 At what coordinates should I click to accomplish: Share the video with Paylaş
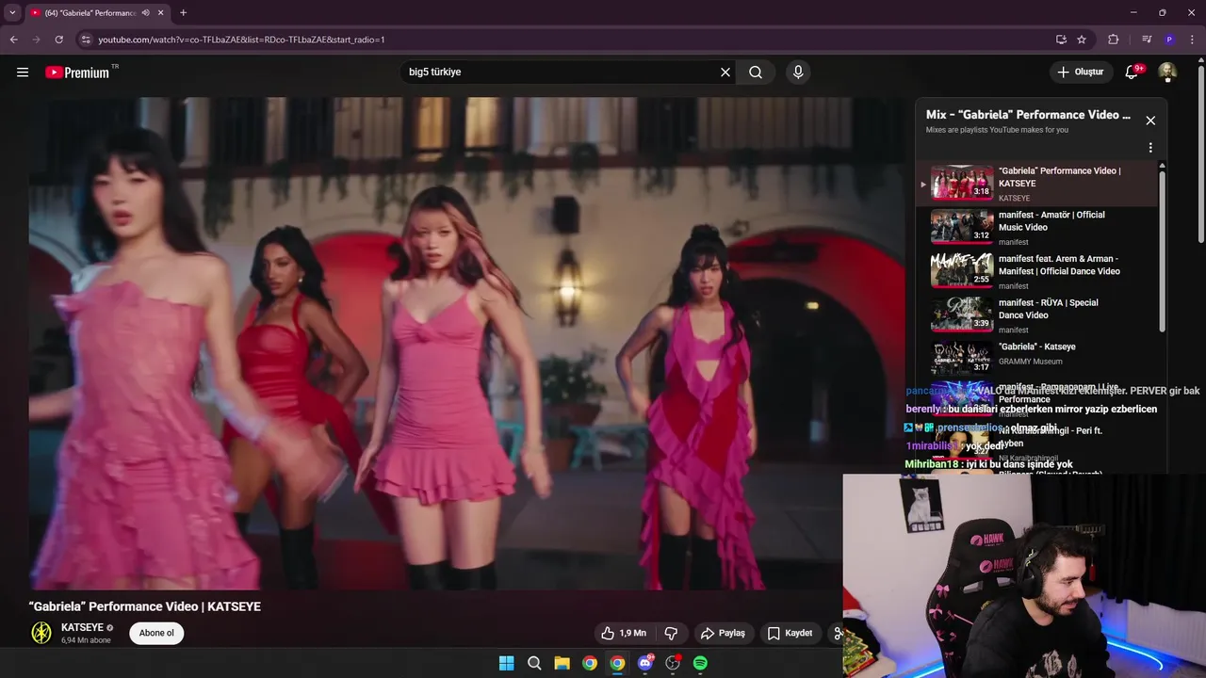tap(724, 633)
